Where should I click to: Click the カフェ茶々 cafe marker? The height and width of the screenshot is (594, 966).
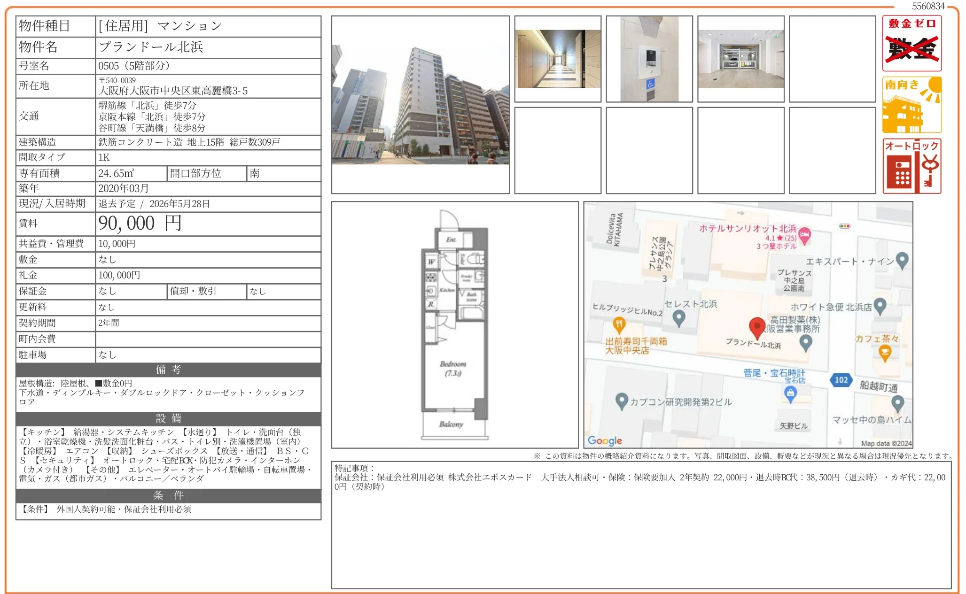[x=885, y=352]
